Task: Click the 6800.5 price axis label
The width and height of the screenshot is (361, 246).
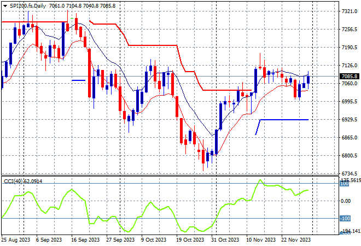Action: coord(350,156)
